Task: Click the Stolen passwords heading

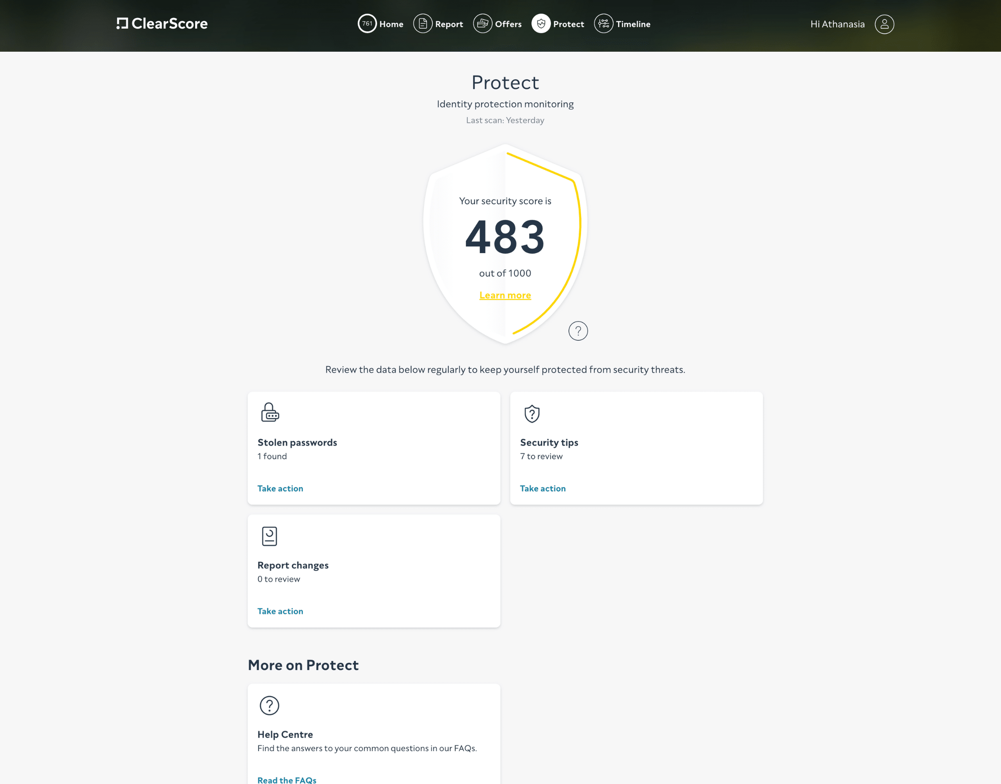Action: pos(297,442)
